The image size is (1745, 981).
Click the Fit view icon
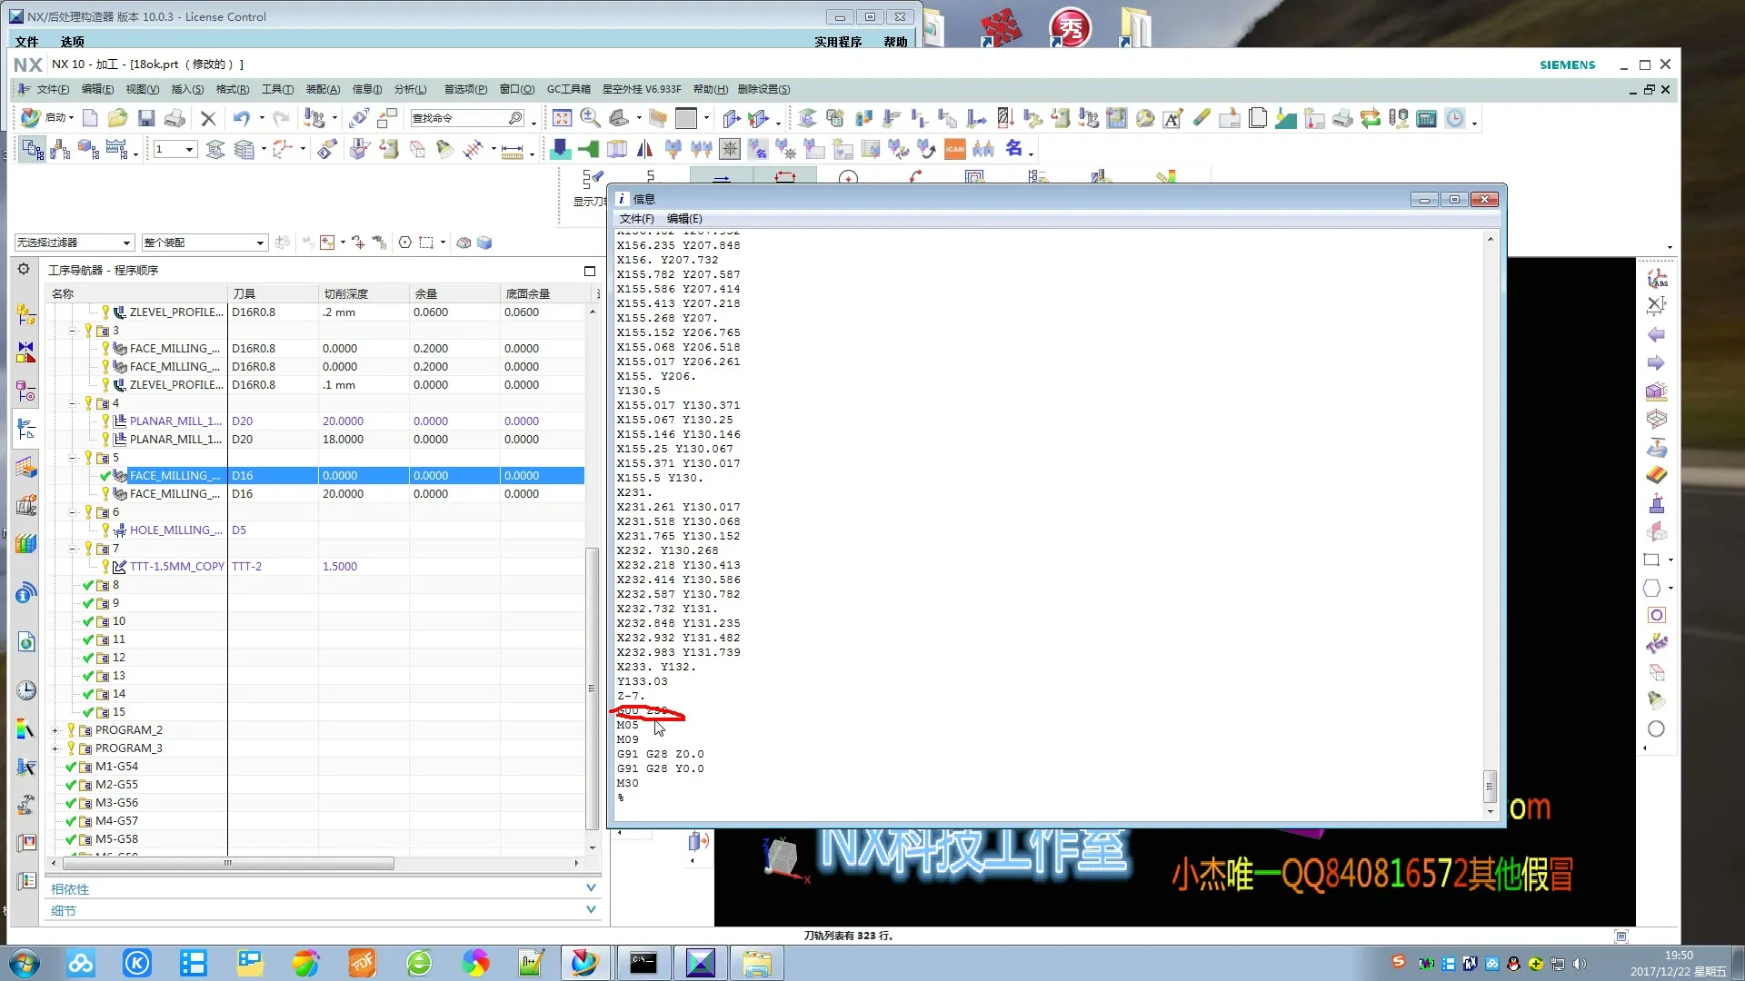coord(562,118)
